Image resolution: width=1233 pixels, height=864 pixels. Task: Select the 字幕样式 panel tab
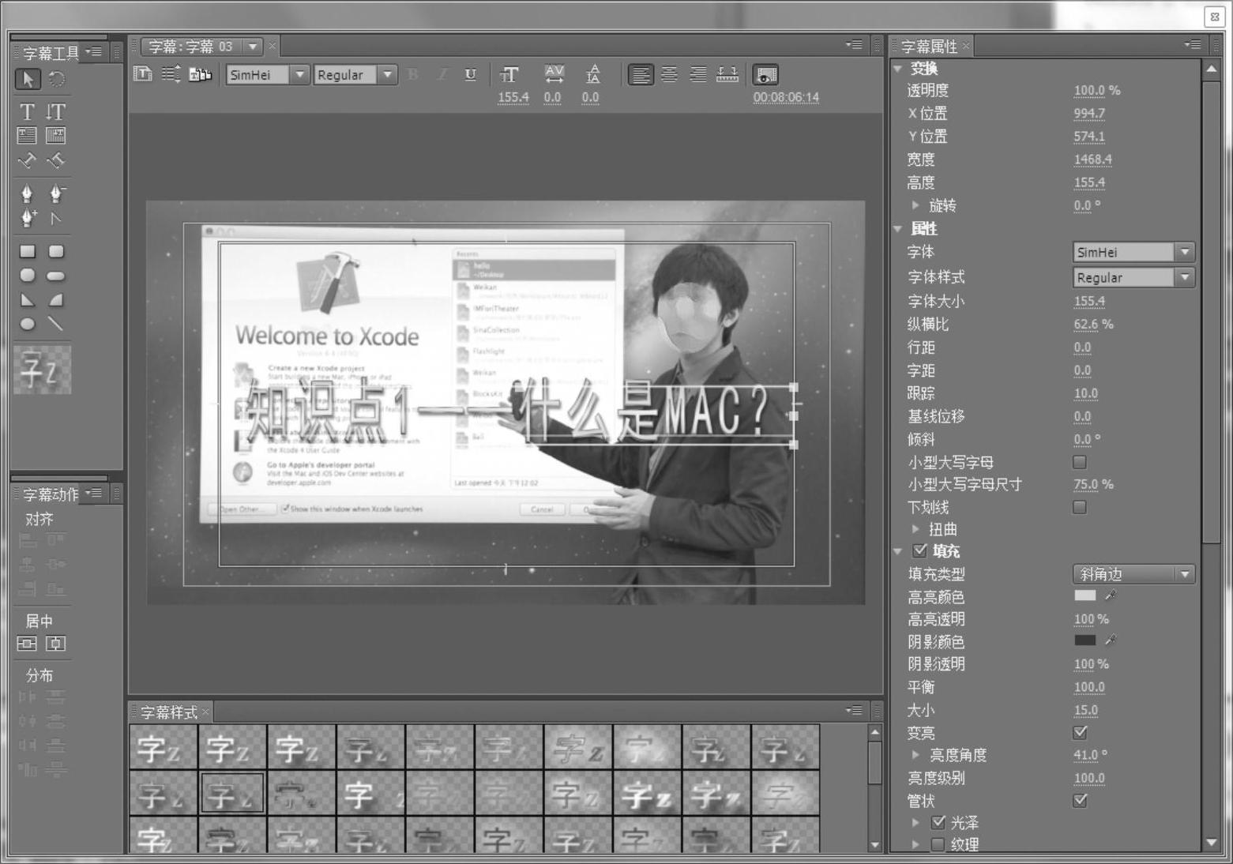169,712
